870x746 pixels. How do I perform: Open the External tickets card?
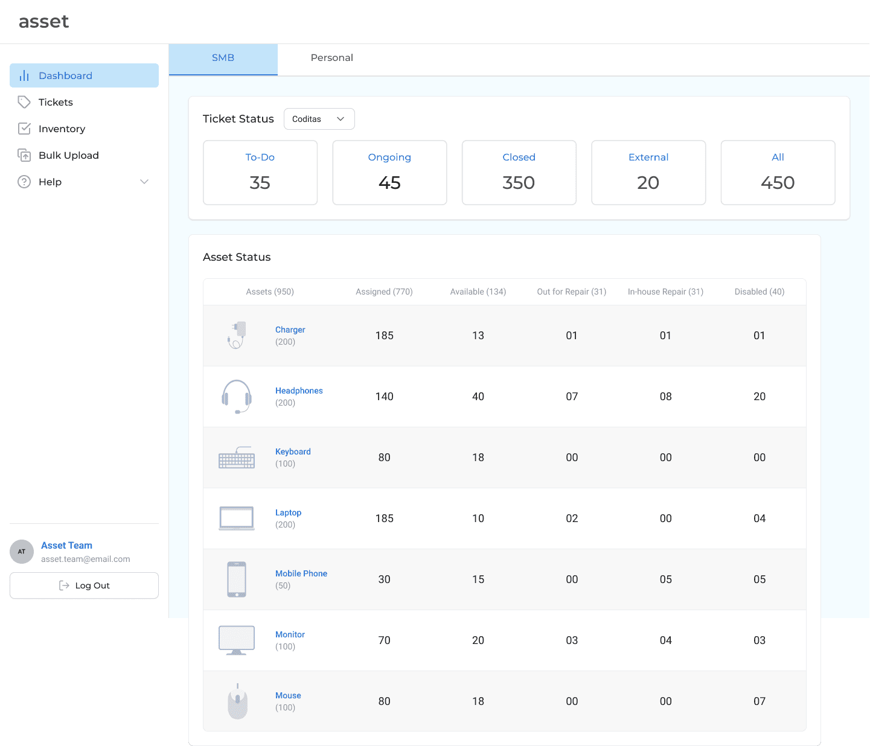[648, 173]
